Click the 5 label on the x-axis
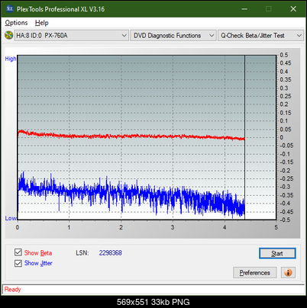The image size is (307, 308). 276,227
